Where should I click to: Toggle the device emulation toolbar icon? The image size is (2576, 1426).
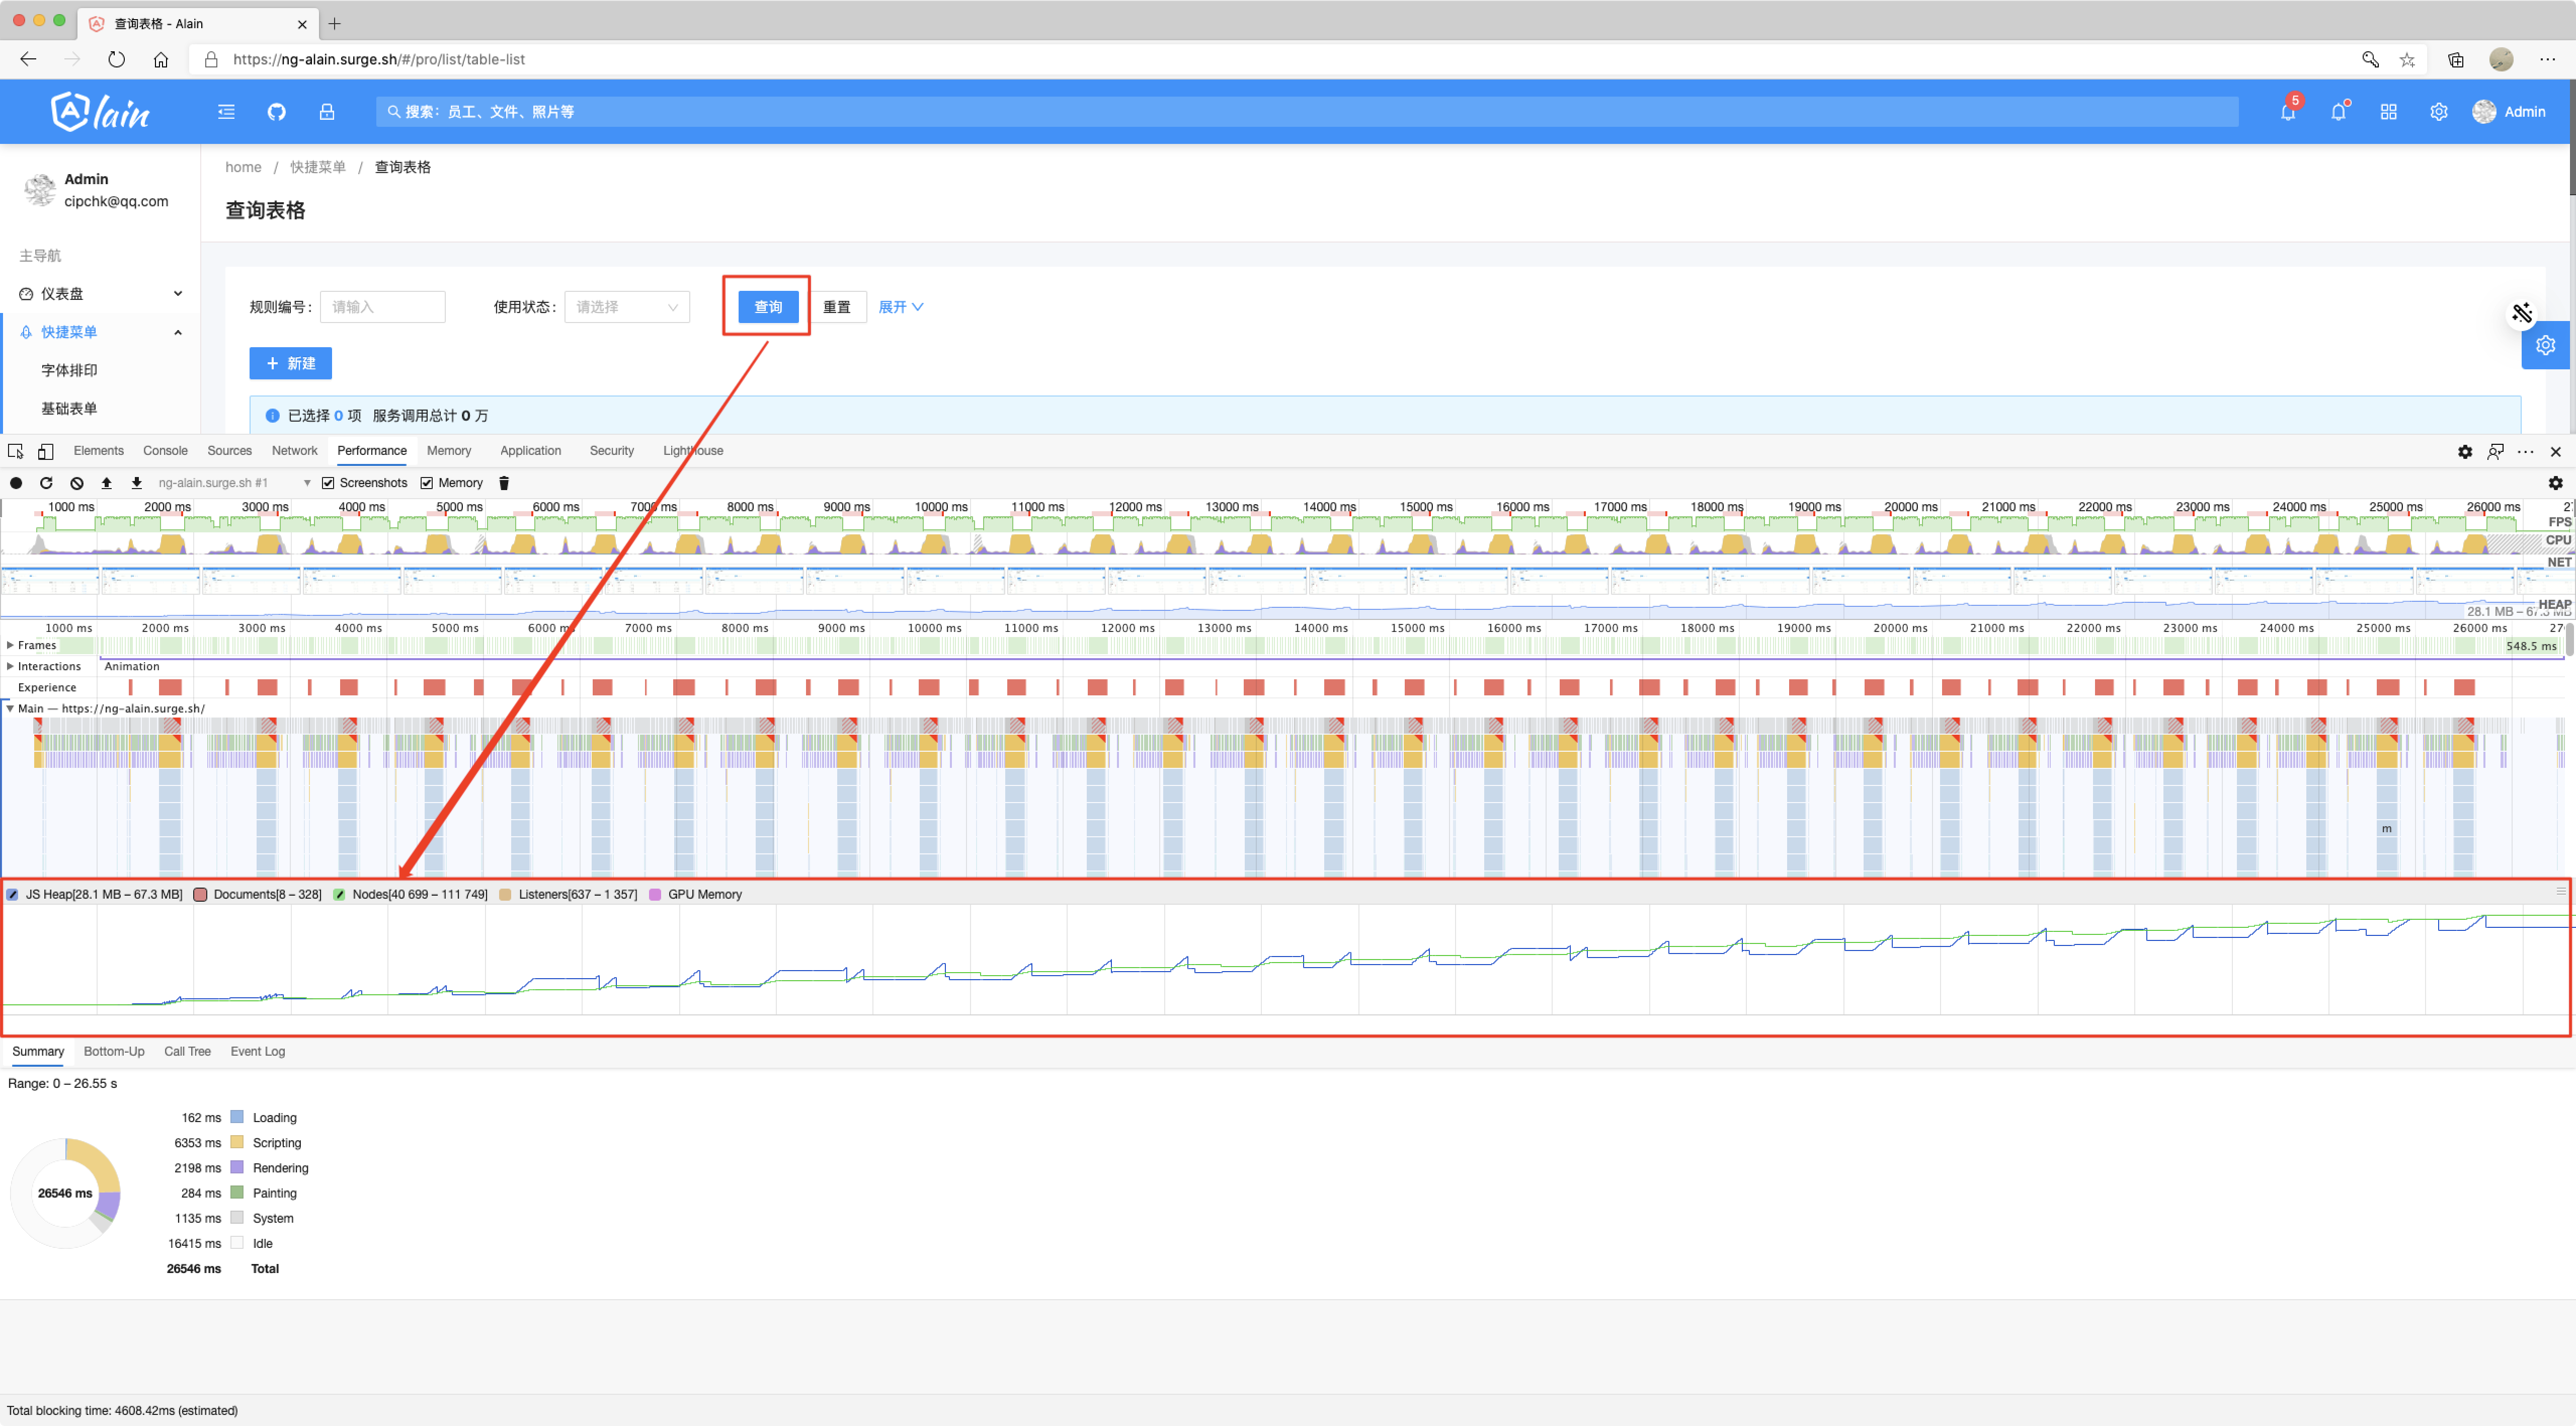tap(46, 451)
